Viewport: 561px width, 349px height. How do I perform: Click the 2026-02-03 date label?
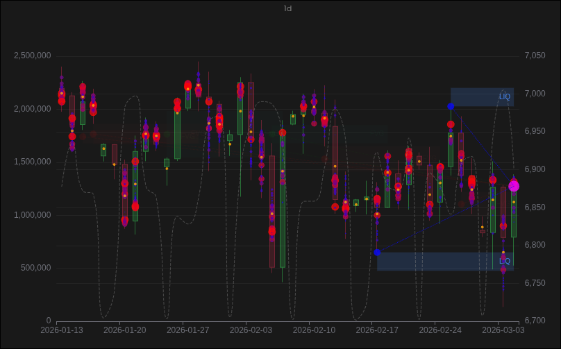pos(251,330)
